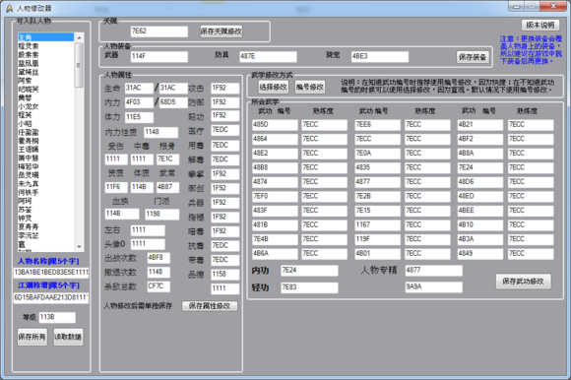Click the 内功 input field with 7E24
This screenshot has width=571, height=380.
click(309, 270)
